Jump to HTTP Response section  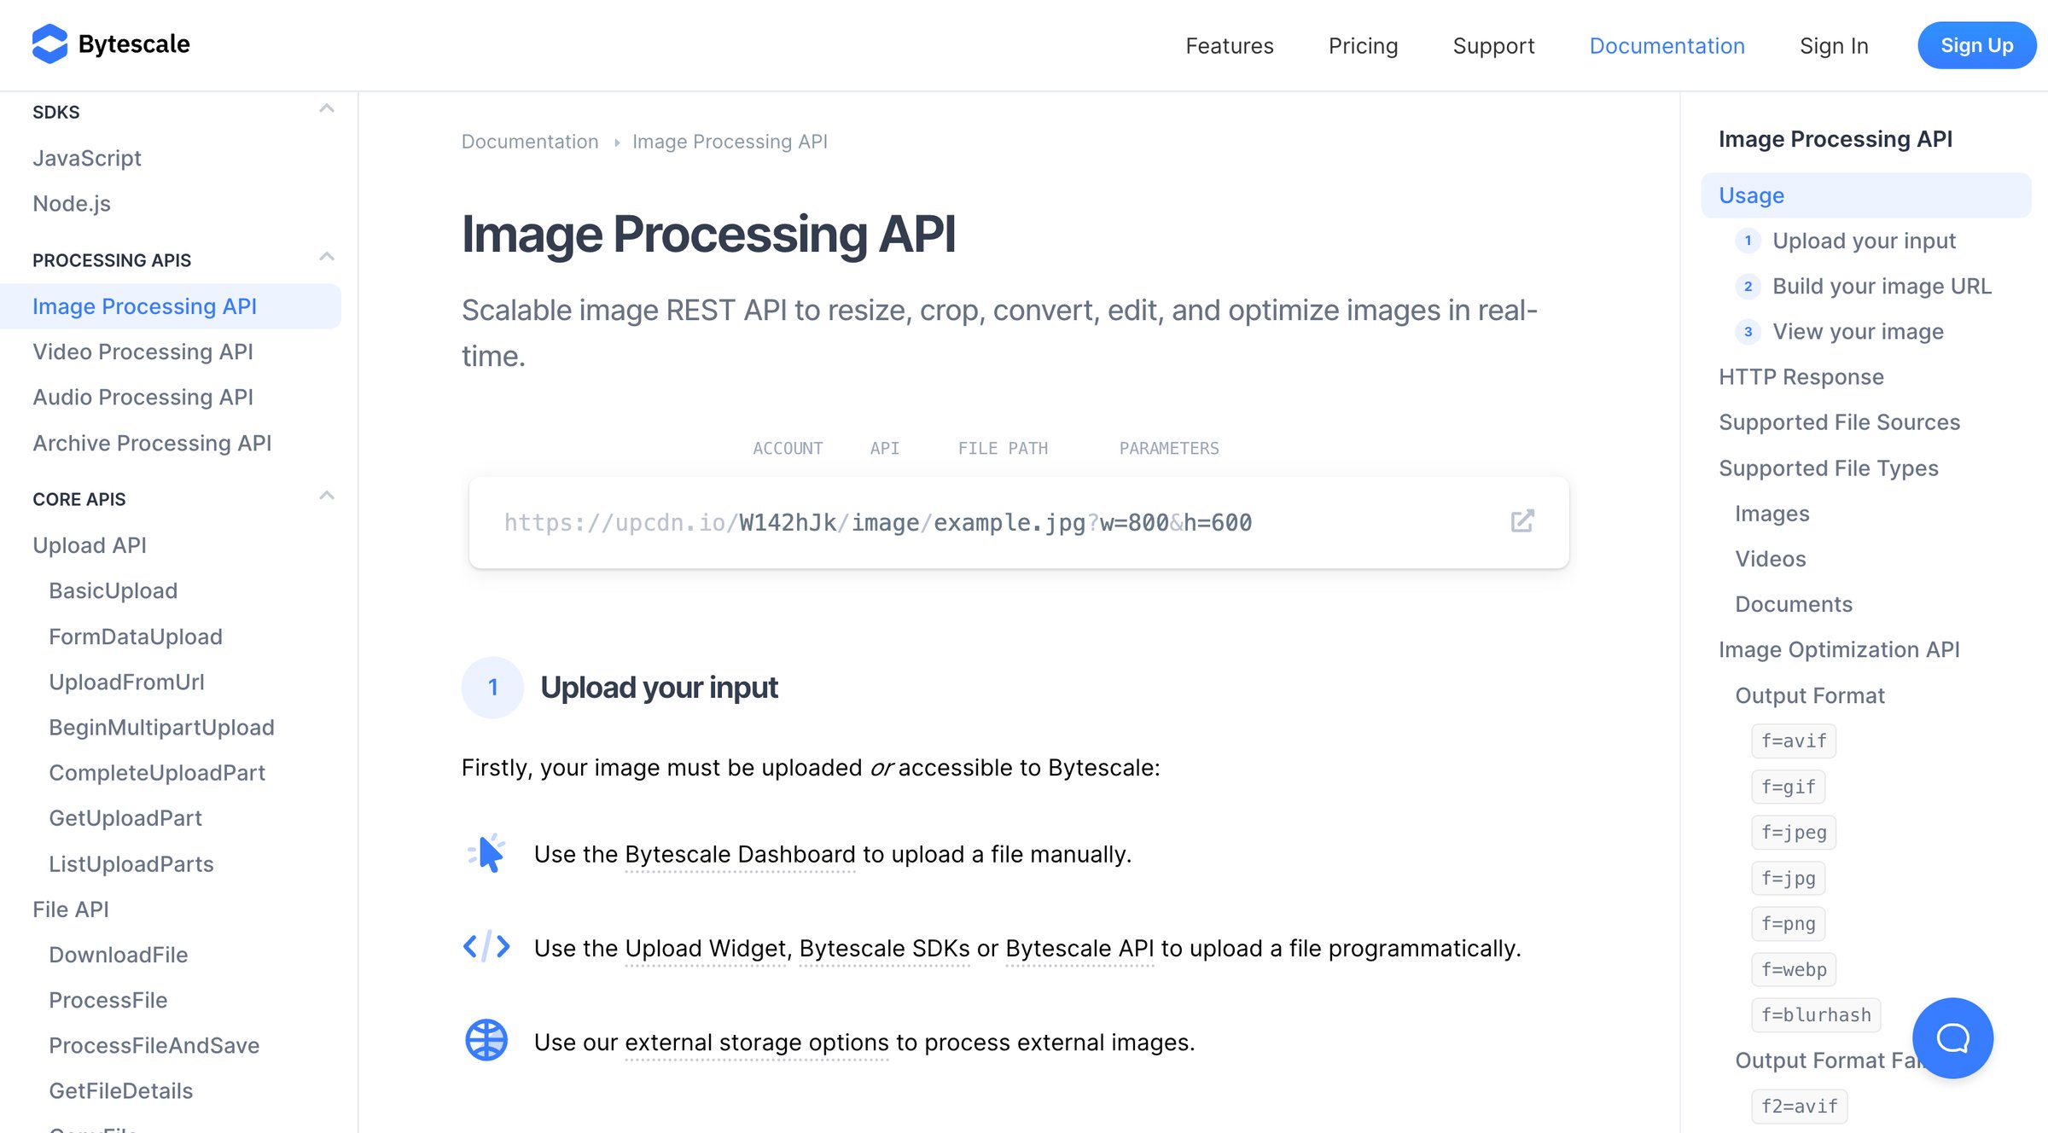click(x=1801, y=377)
